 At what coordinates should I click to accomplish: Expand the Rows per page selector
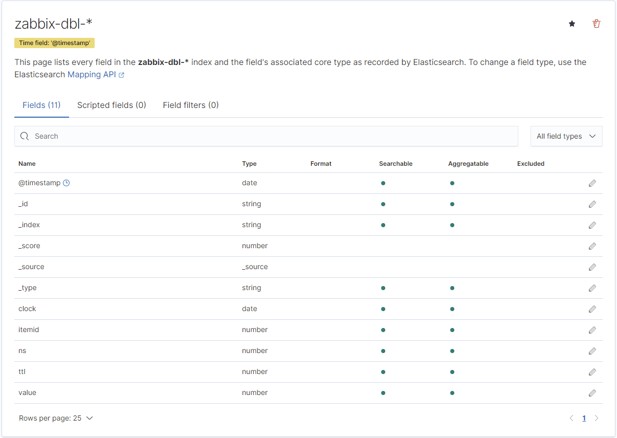pos(56,418)
